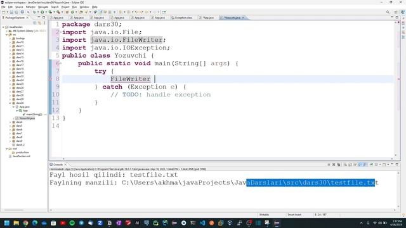Click the line 10 TODO comment text

point(160,94)
